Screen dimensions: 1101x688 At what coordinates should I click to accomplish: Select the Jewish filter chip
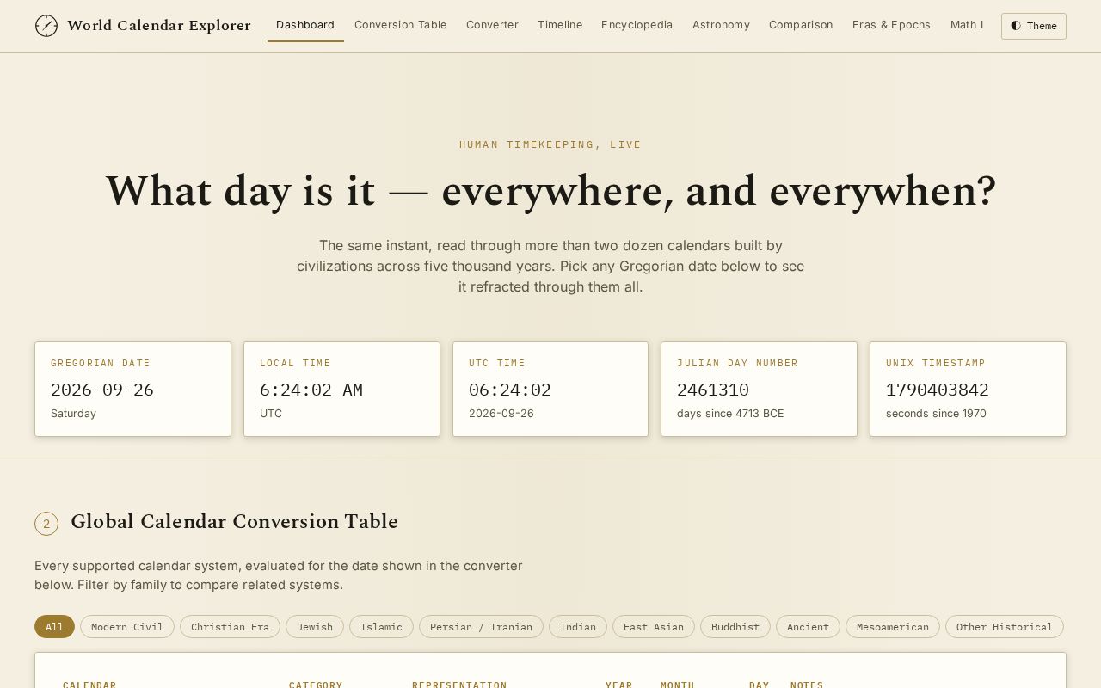315,627
